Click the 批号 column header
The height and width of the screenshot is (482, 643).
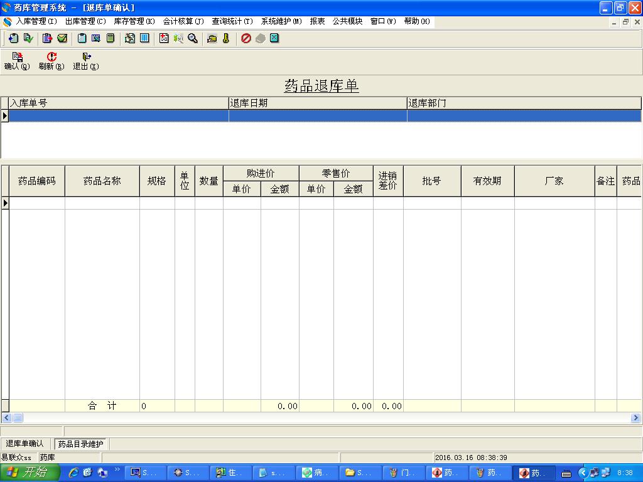coord(432,181)
